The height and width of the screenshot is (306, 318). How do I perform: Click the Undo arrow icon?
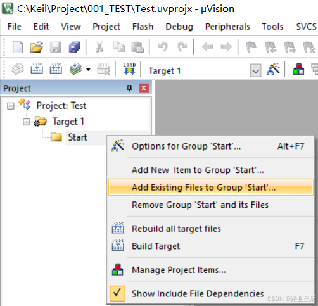point(163,47)
